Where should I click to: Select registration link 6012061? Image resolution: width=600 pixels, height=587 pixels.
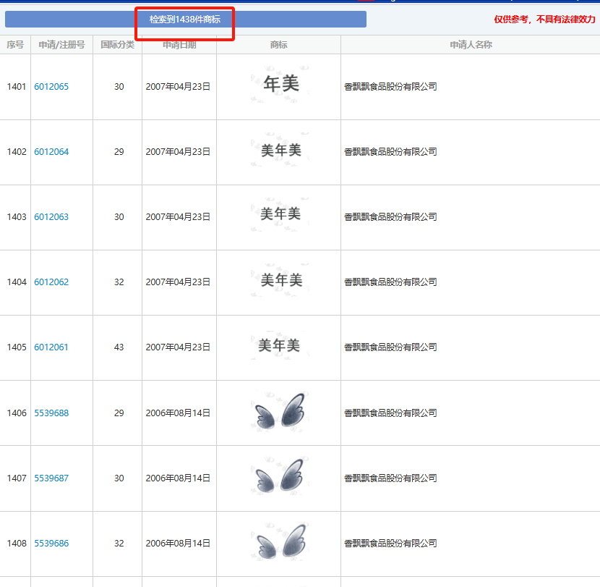coord(51,347)
